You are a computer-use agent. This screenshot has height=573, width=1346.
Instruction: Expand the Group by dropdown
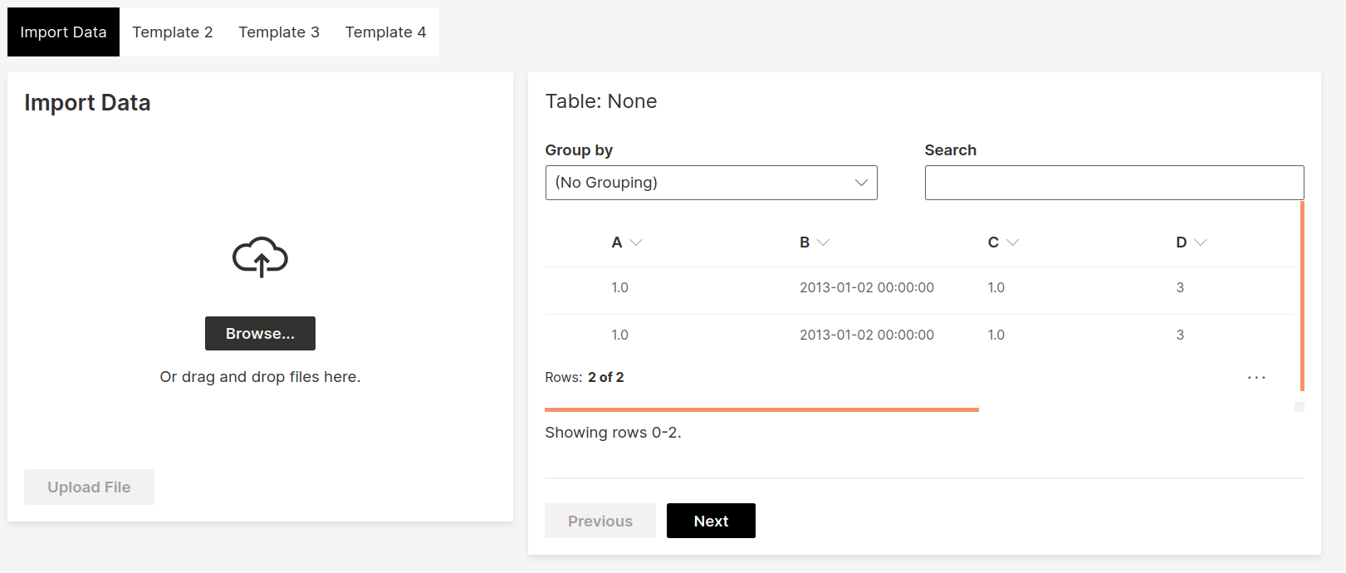[711, 183]
